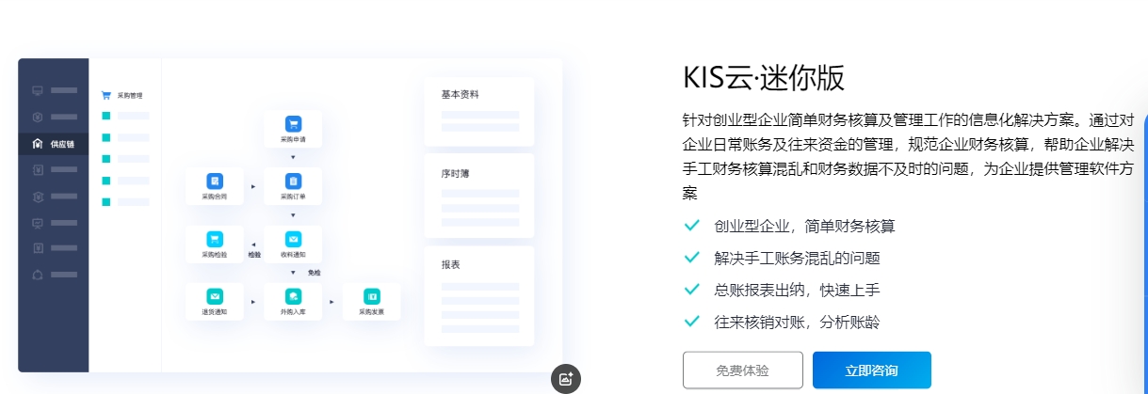Click the 采购发票 invoice icon
This screenshot has height=394, width=1148.
372,296
